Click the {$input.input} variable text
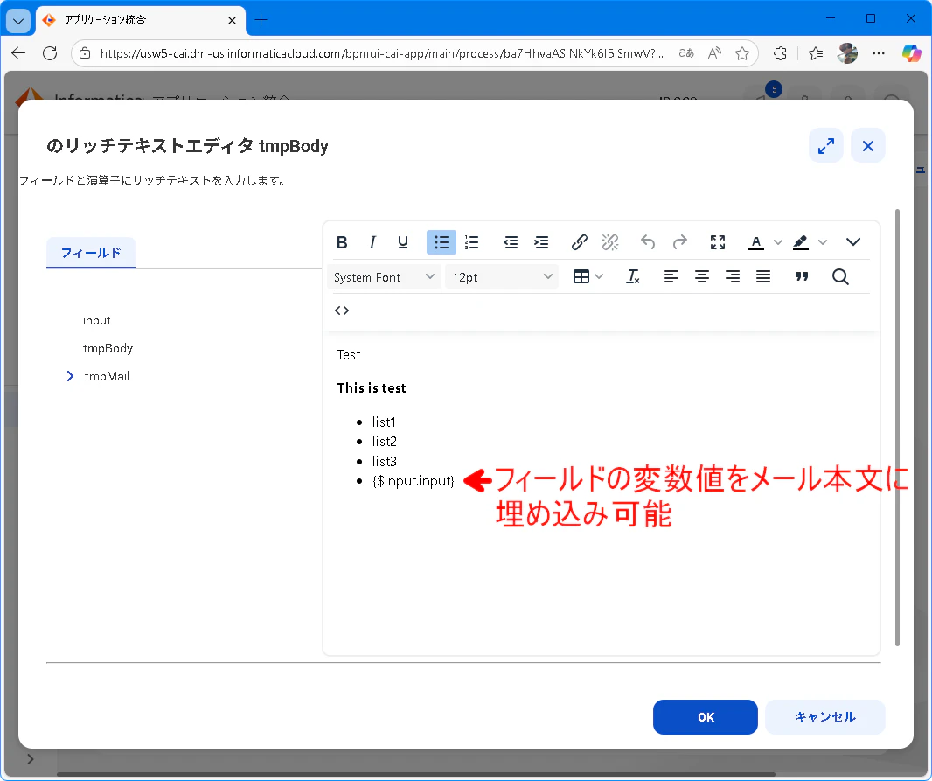This screenshot has height=781, width=932. pos(413,481)
